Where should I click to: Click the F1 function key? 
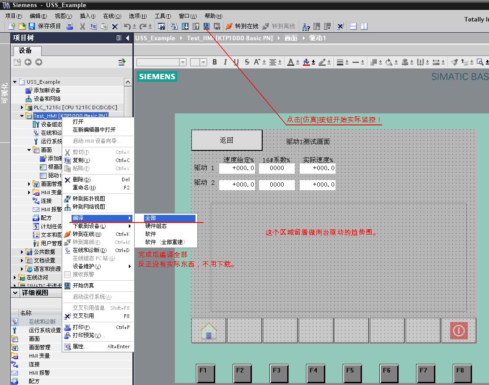pyautogui.click(x=205, y=373)
